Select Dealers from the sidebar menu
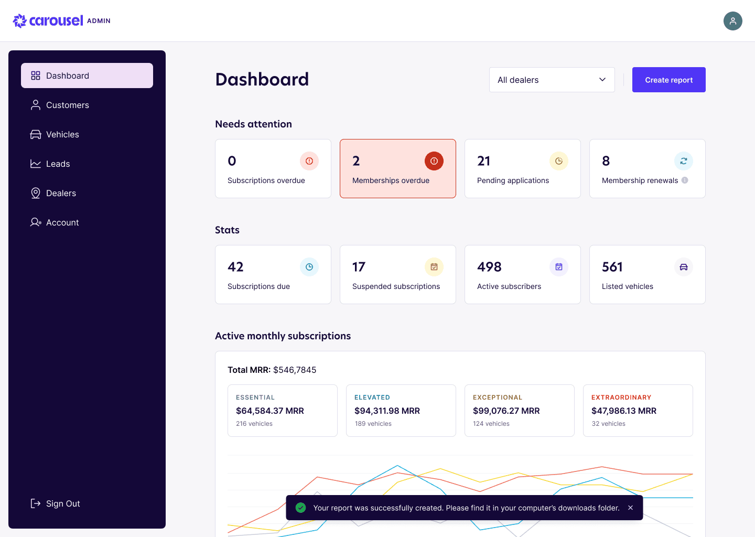This screenshot has width=755, height=537. pos(61,193)
